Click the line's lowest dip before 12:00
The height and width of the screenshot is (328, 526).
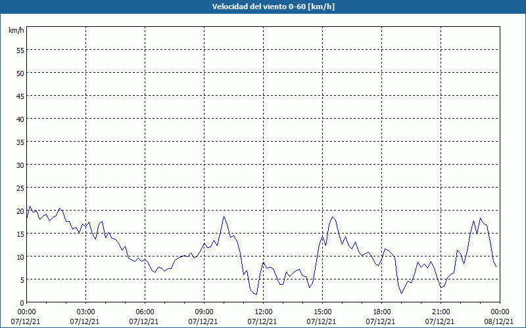click(256, 294)
